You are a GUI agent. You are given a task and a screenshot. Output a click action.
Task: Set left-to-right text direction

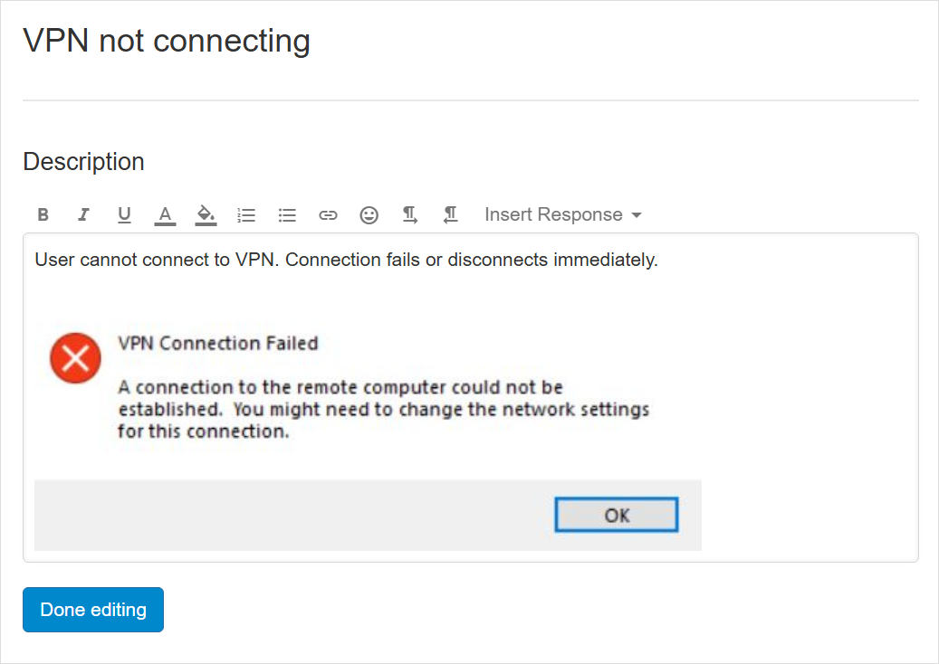[409, 215]
